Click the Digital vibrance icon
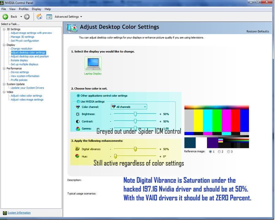 [x=77, y=149]
